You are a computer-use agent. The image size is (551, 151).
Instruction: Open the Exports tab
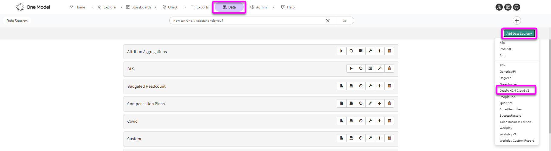199,7
